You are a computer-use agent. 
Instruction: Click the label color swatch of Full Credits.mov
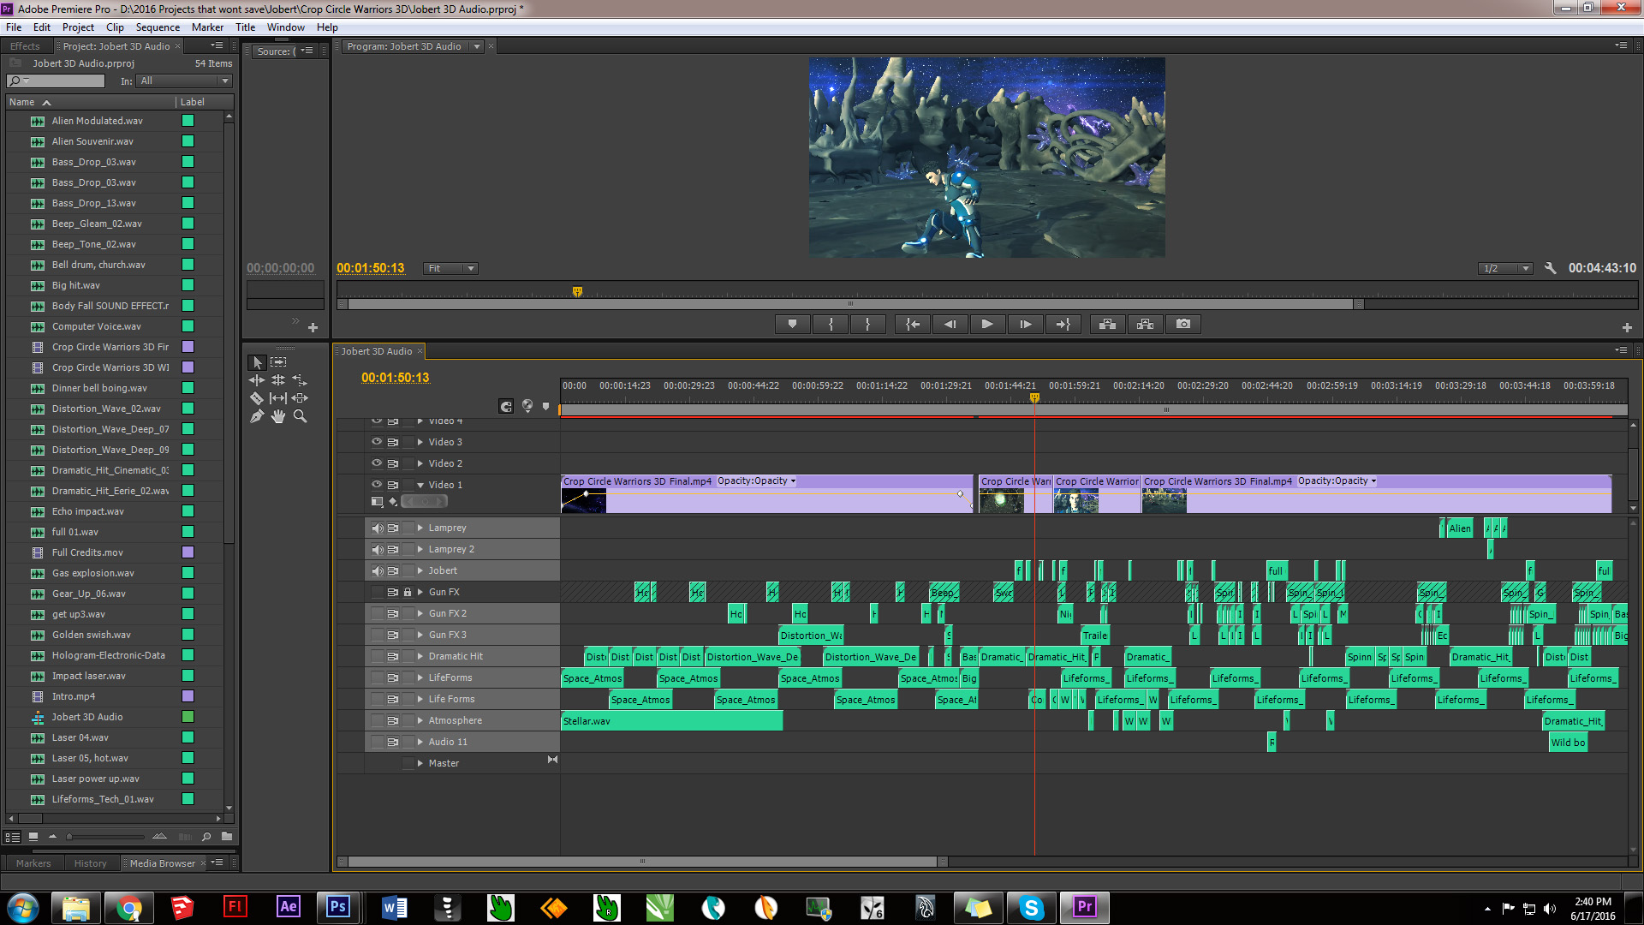coord(188,552)
